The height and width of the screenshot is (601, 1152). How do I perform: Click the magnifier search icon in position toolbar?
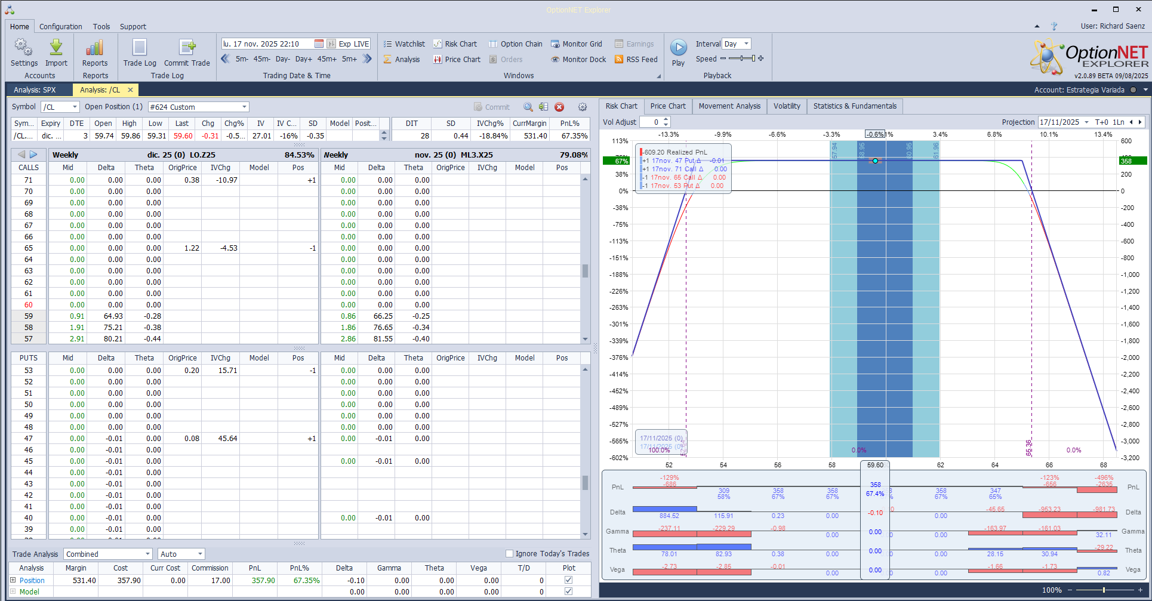[x=528, y=107]
